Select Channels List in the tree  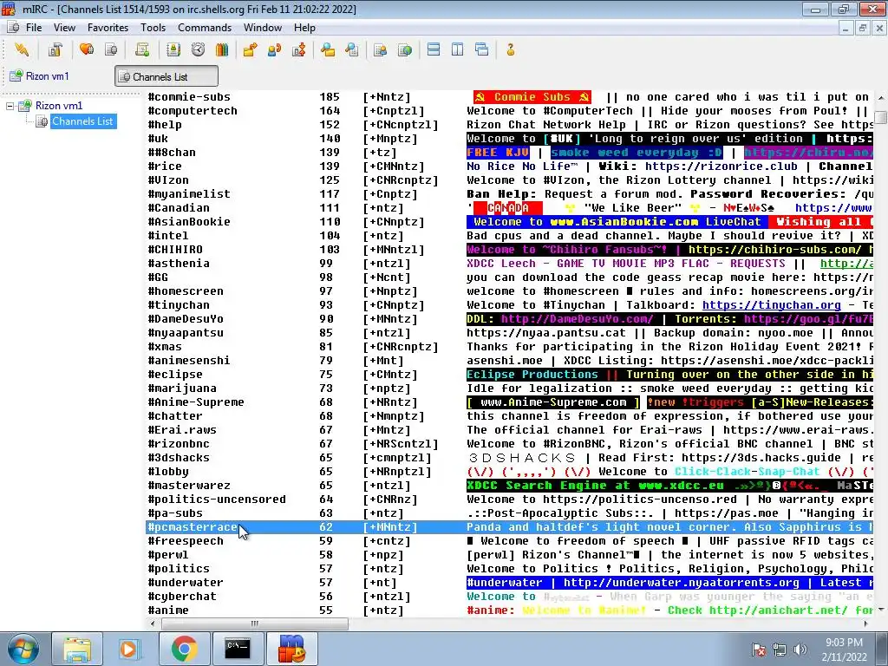tap(82, 121)
